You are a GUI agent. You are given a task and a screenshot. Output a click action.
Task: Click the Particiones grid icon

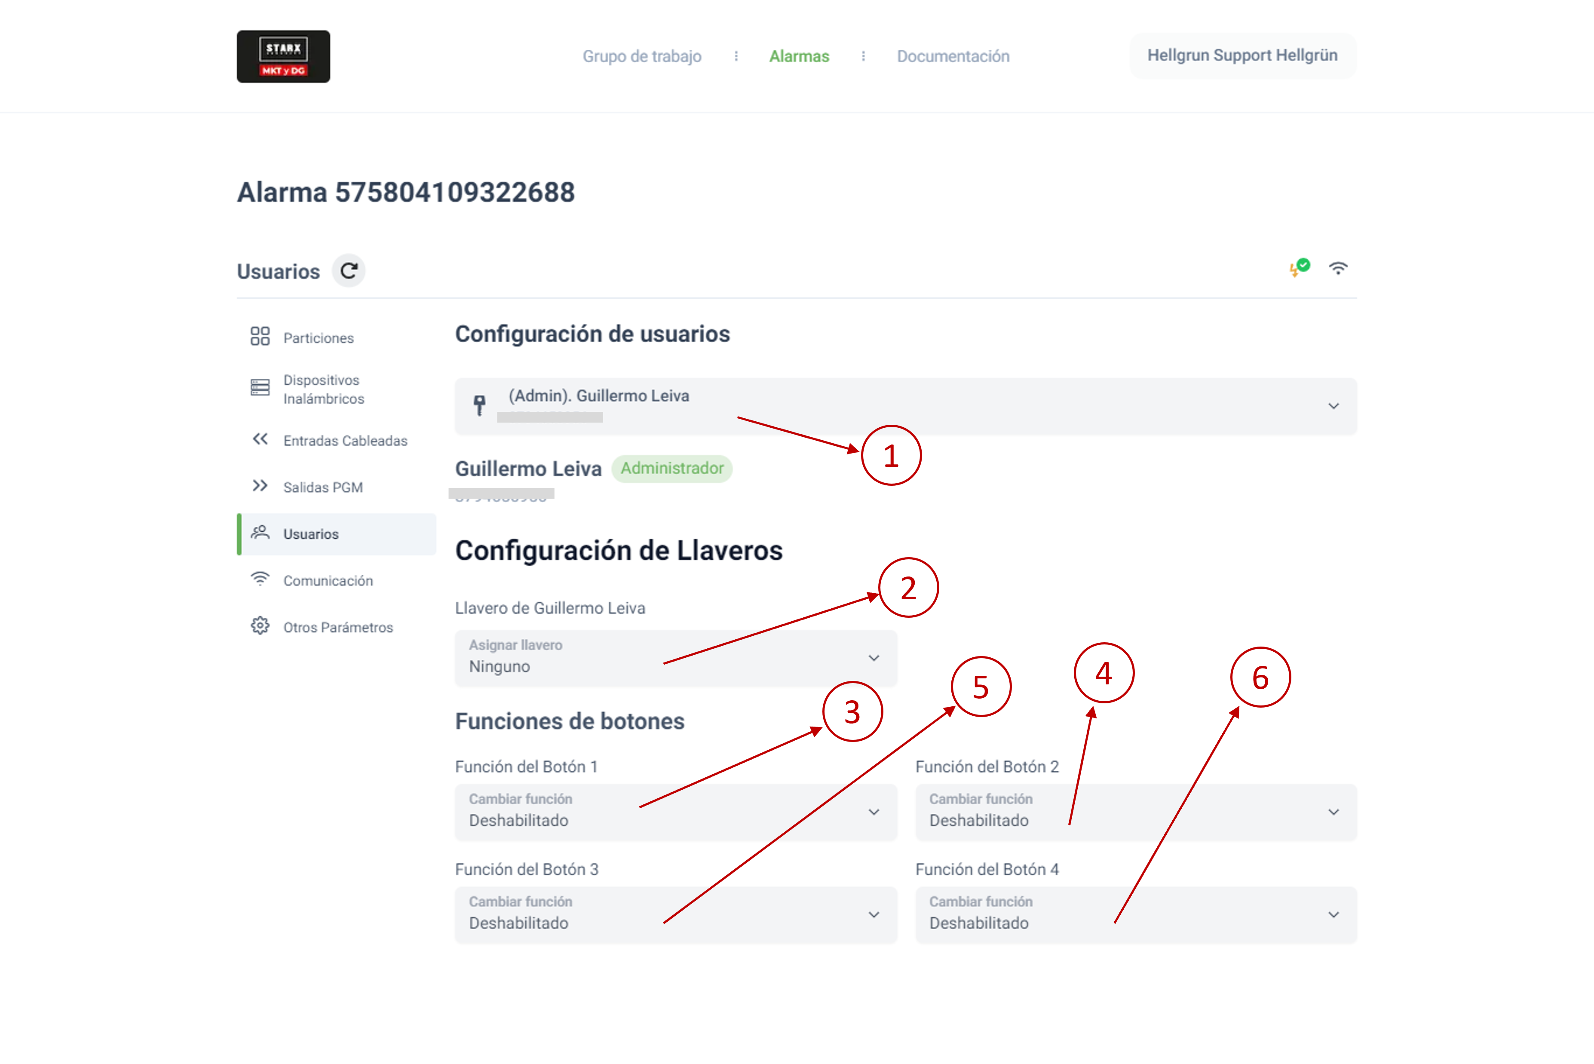260,337
